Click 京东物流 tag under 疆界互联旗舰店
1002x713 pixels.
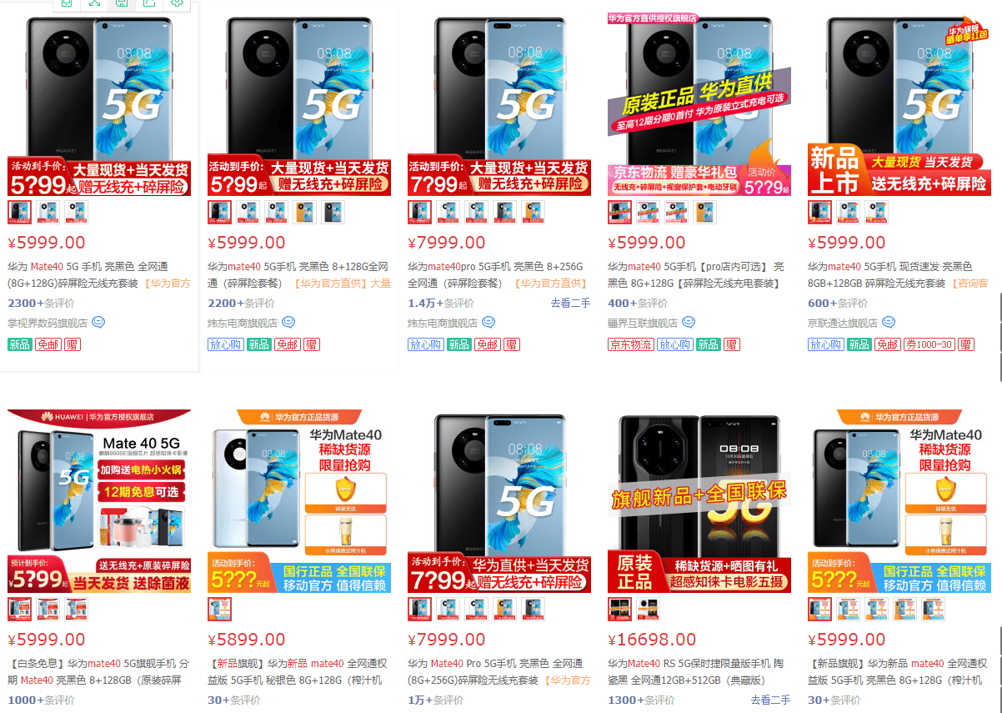[630, 344]
